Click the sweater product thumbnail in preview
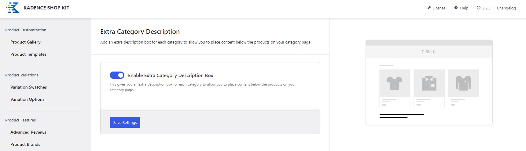The image size is (526, 151). (463, 83)
